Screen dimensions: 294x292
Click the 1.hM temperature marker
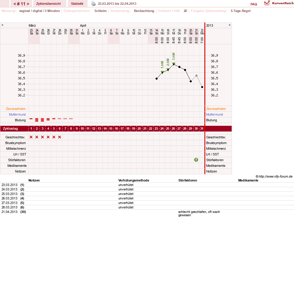[x=162, y=72]
